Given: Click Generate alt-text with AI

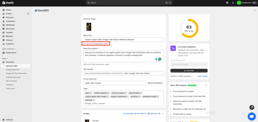Looking at the screenshot, I should coord(135,113).
